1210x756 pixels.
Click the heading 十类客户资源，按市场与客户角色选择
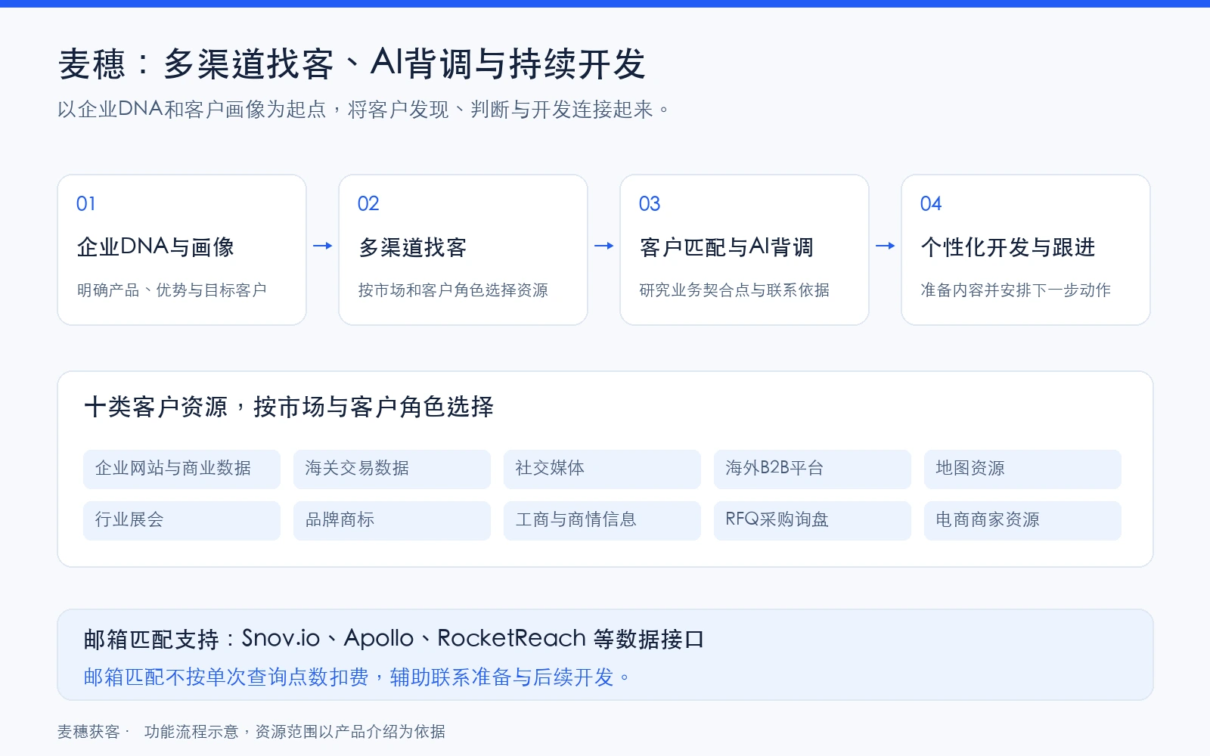289,407
